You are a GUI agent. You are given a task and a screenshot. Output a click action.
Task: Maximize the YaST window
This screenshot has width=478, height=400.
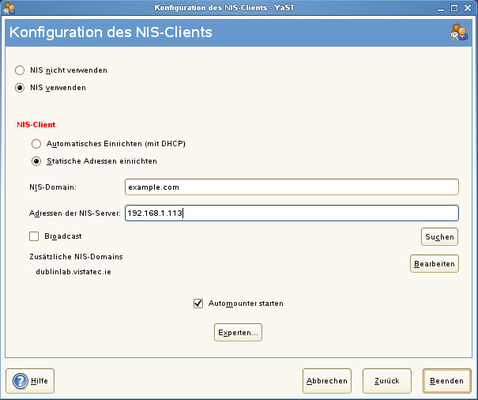(454, 8)
